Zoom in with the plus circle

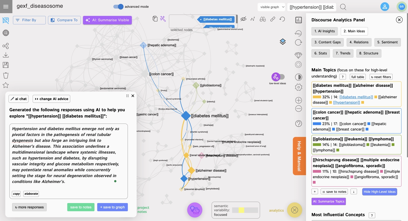click(x=298, y=100)
